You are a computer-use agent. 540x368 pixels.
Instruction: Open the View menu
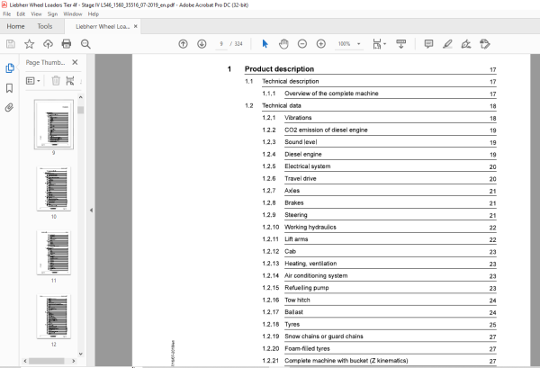36,14
